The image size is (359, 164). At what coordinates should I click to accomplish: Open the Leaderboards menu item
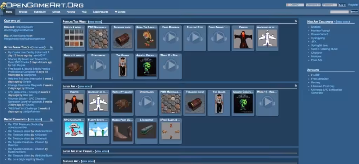101,12
